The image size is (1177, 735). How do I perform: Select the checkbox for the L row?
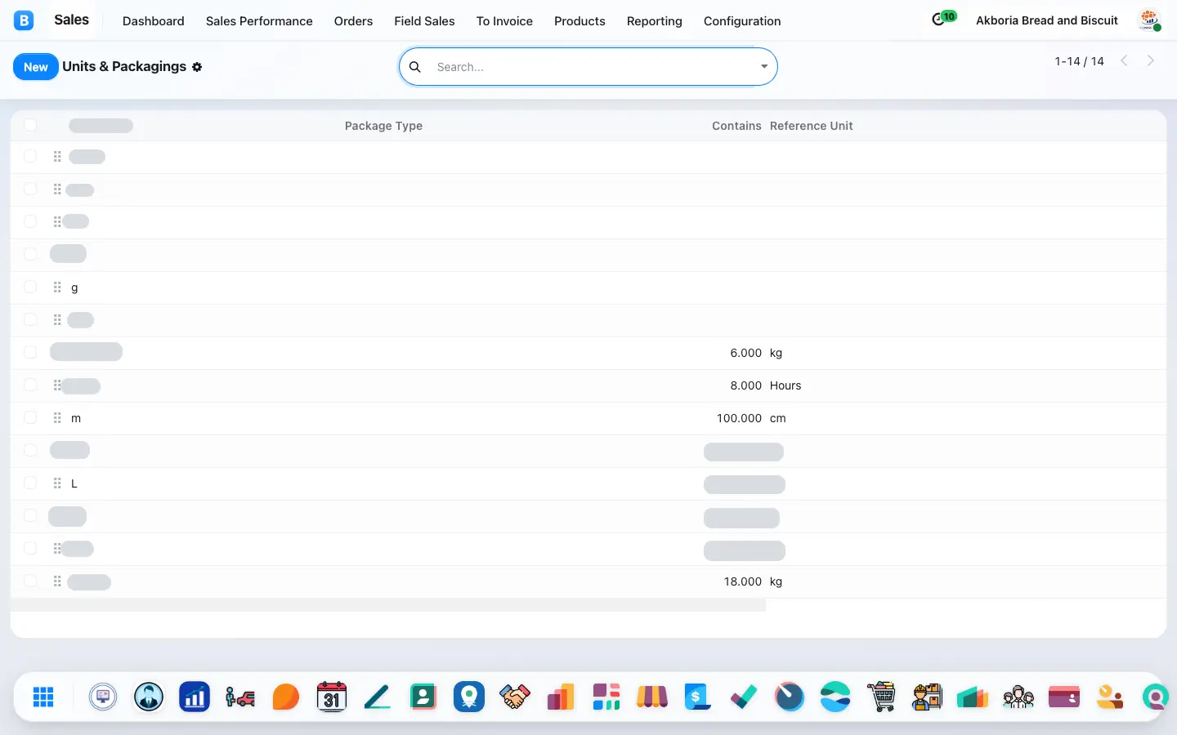[30, 483]
